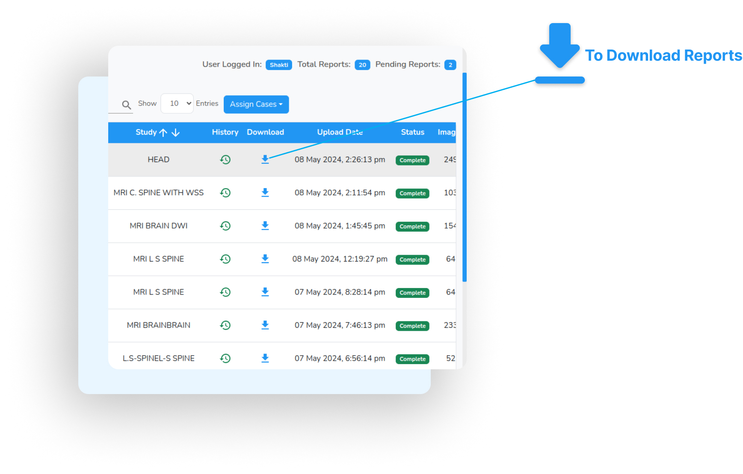Download the MRI C. SPINE WITH WSS report
Image resolution: width=743 pixels, height=474 pixels.
pos(265,193)
